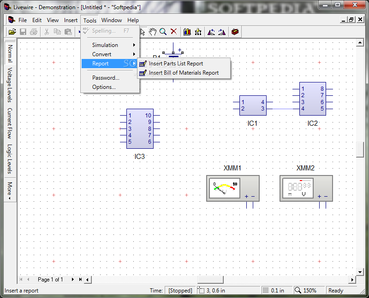Click the Open file toolbar icon
Screen dimensions: 369x298
click(x=12, y=32)
